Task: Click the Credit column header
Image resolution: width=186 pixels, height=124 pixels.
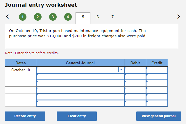Action: pyautogui.click(x=157, y=63)
